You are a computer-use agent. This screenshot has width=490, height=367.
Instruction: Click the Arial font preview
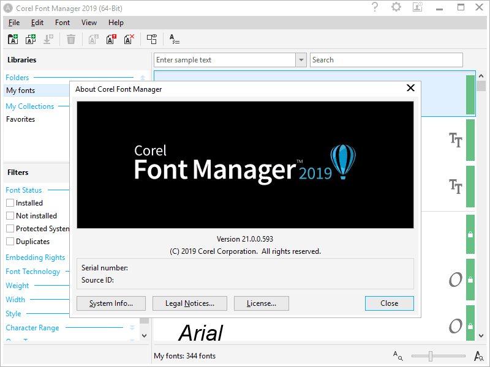(201, 333)
